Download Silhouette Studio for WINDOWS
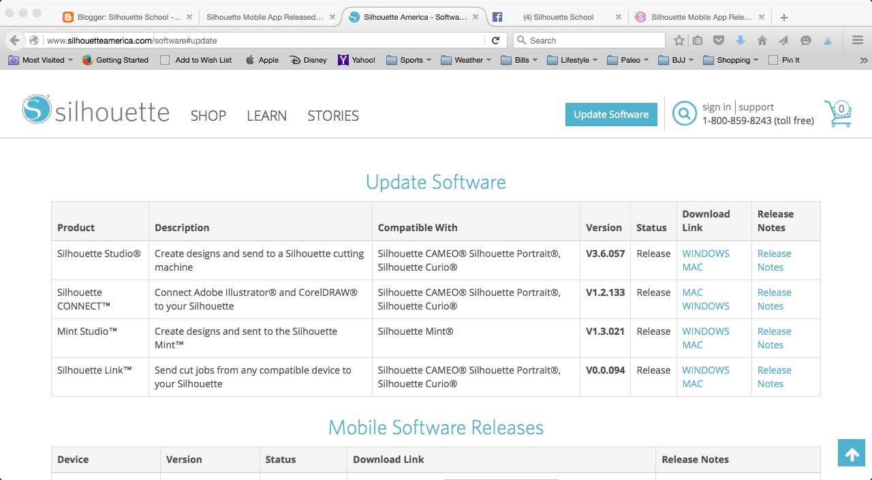Screen dimensions: 872x480 point(706,254)
